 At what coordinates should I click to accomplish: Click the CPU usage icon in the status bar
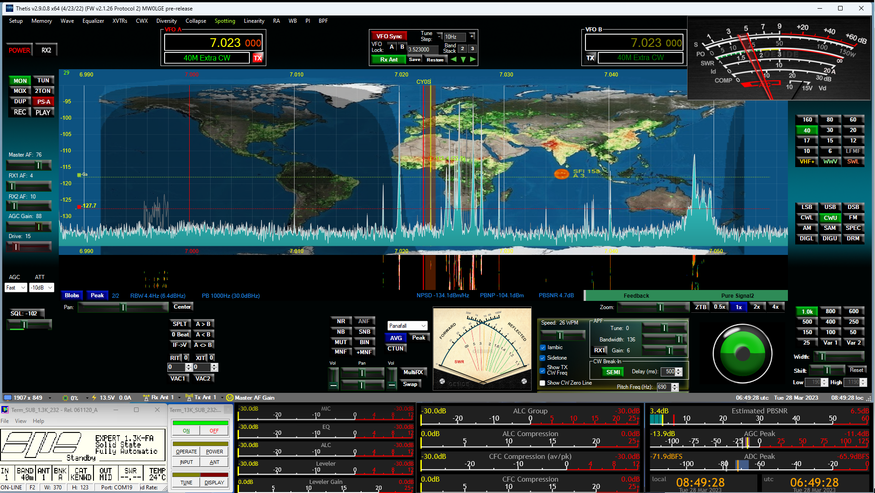click(x=65, y=397)
